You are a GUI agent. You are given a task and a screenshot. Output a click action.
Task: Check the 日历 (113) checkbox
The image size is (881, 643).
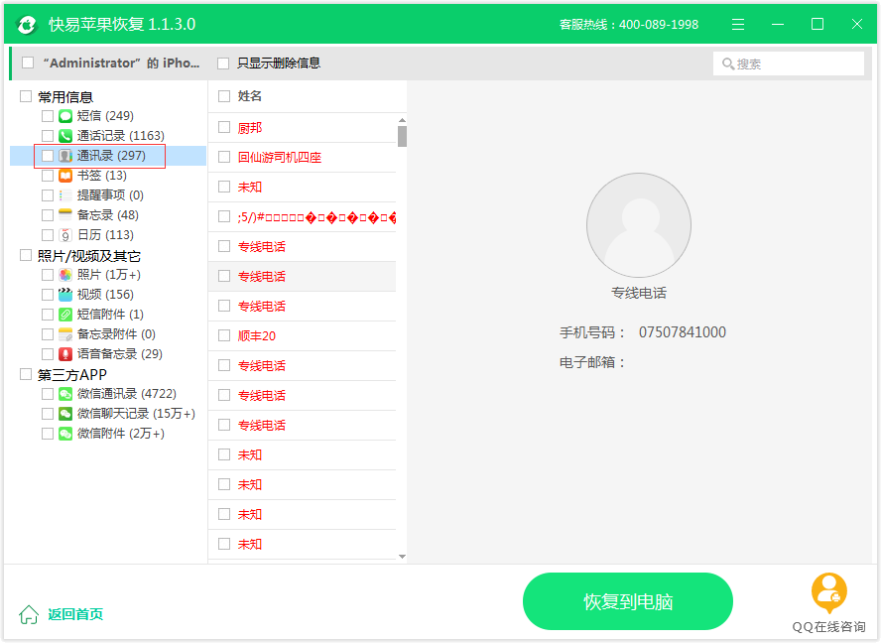point(48,235)
